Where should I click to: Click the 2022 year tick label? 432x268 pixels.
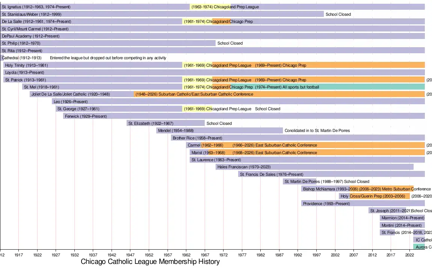410,255
